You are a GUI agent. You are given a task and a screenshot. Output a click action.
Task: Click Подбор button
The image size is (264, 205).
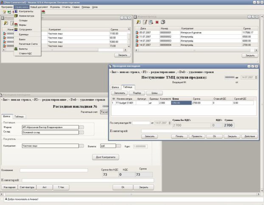point(137,93)
